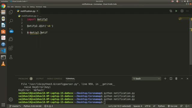The width and height of the screenshot is (192, 108).
Task: Open Source Control view with 5K+ badge
Action: tap(11, 30)
